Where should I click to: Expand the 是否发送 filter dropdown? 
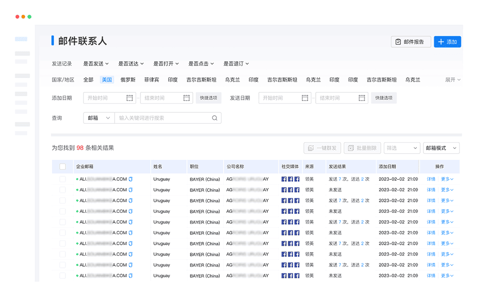96,64
